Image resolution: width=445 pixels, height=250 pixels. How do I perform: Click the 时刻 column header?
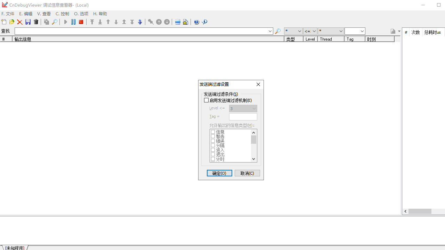tap(380, 39)
